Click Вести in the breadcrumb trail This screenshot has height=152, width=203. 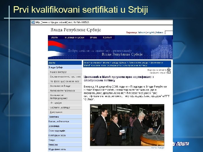pyautogui.click(x=106, y=63)
